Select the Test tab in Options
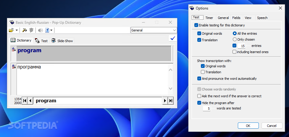Image resolution: width=289 pixels, height=137 pixels. 198,17
